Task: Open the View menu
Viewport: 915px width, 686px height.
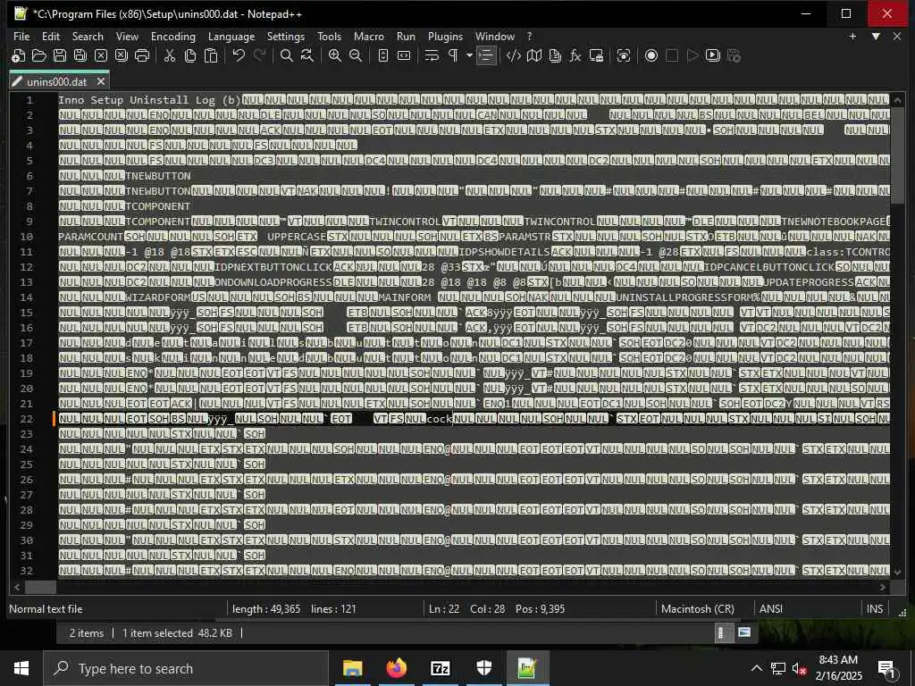Action: tap(127, 36)
